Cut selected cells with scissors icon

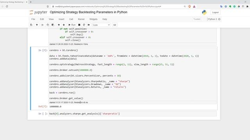(x=43, y=25)
